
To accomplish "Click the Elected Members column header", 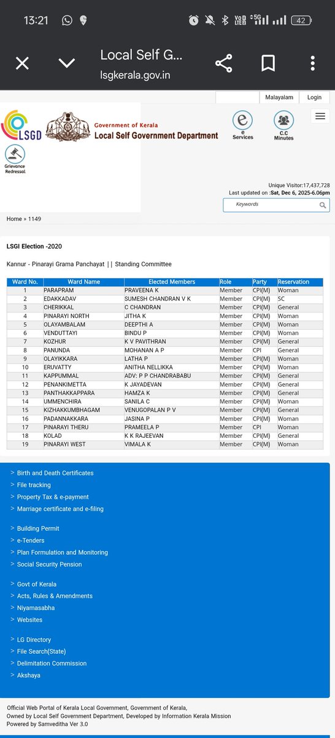I will coord(172,282).
